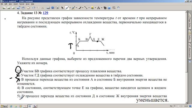Select the Eraser tool
The image size is (192, 108).
point(79,8)
